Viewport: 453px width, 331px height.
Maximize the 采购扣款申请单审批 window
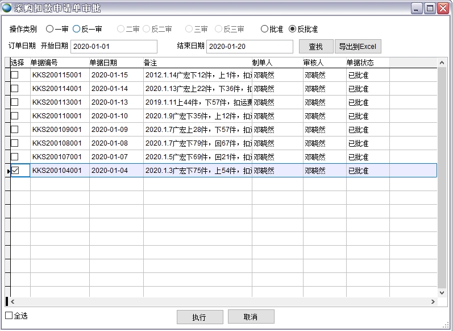click(x=430, y=8)
